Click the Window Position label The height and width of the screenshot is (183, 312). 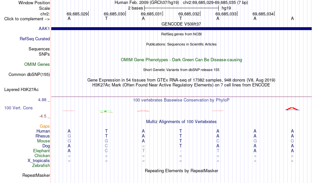[34, 3]
